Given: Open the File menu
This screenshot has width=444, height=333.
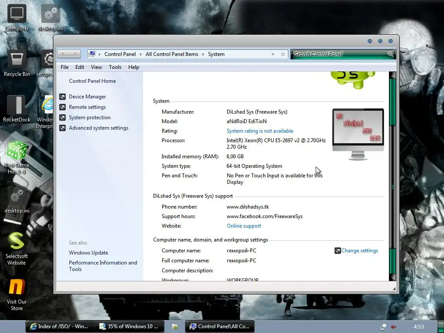Looking at the screenshot, I should (x=65, y=67).
